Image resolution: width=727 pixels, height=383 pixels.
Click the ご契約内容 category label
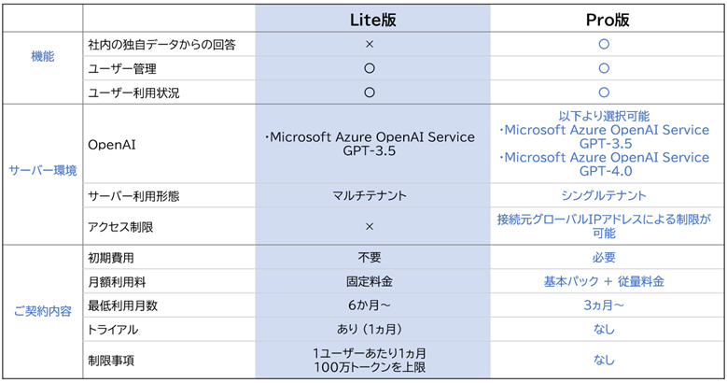coord(42,311)
